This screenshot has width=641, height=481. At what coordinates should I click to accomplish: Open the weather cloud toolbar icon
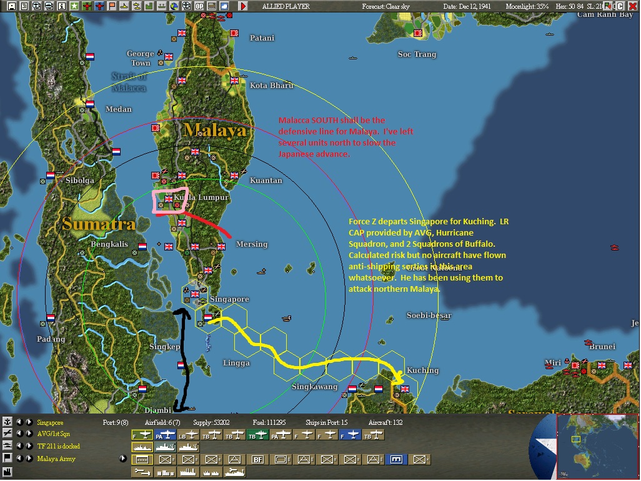[224, 6]
